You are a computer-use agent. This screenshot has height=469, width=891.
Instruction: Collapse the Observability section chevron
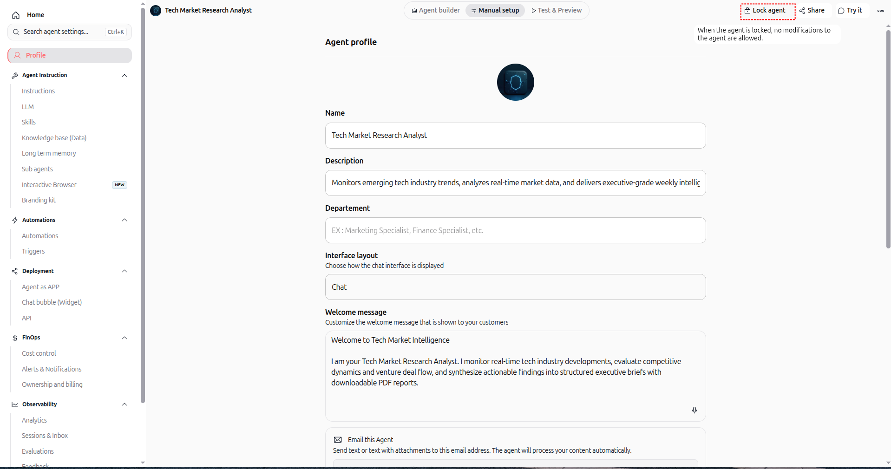point(124,404)
